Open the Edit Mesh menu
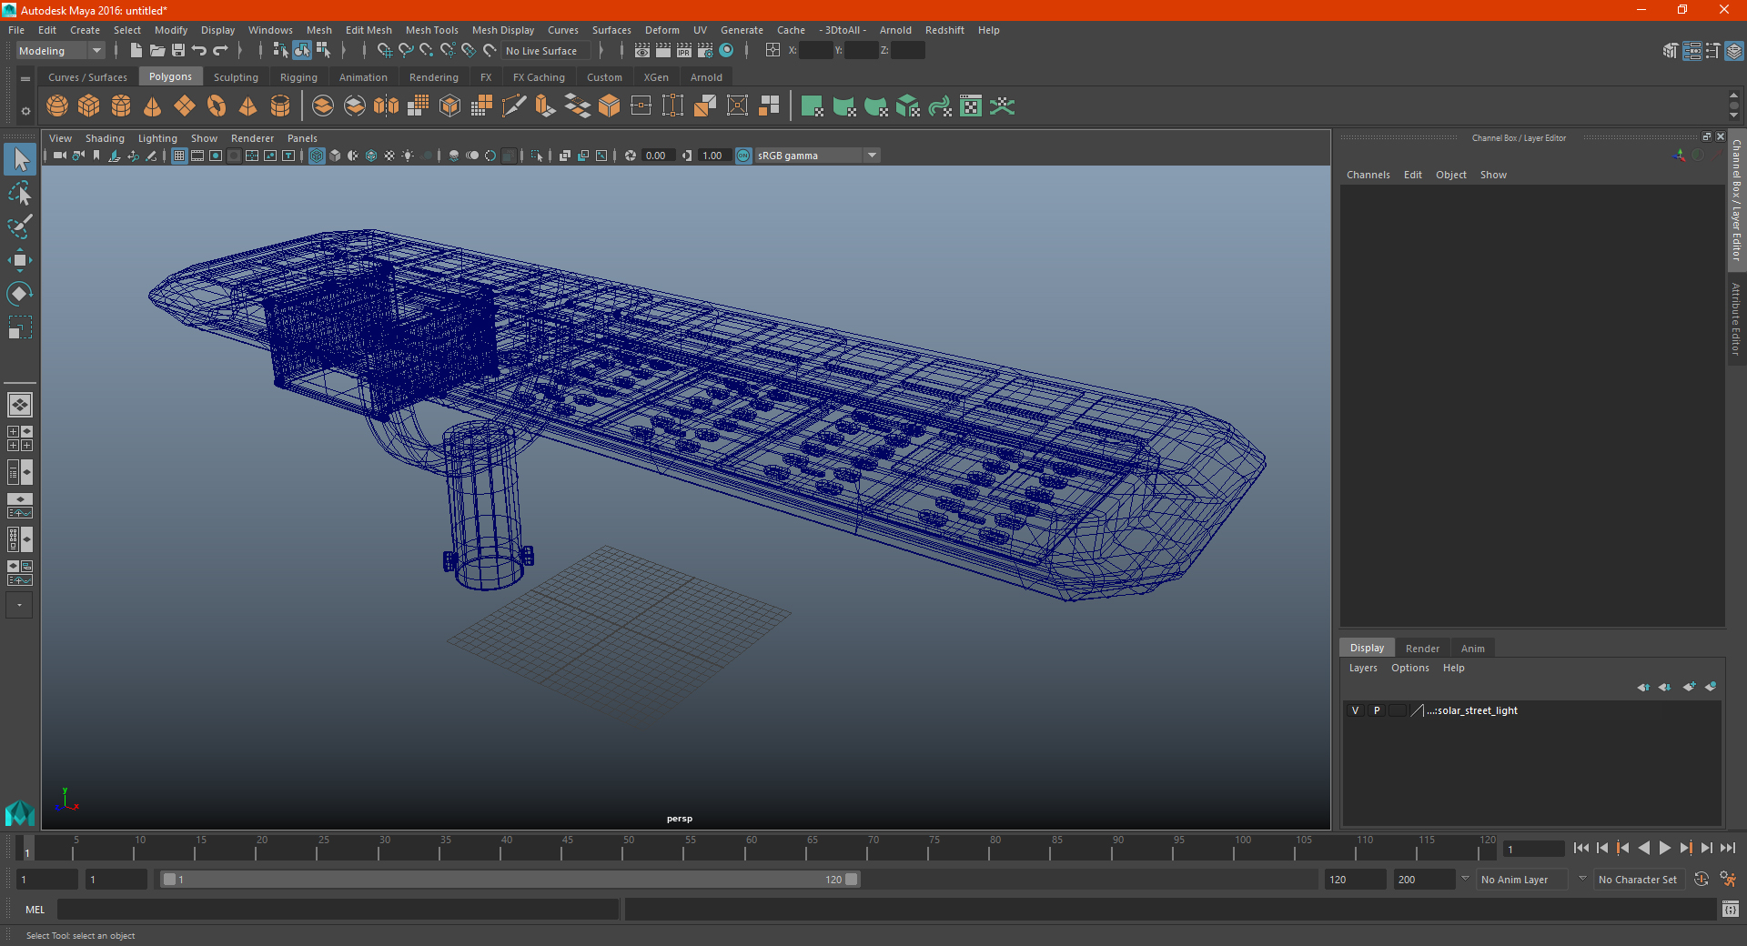1747x946 pixels. point(369,30)
